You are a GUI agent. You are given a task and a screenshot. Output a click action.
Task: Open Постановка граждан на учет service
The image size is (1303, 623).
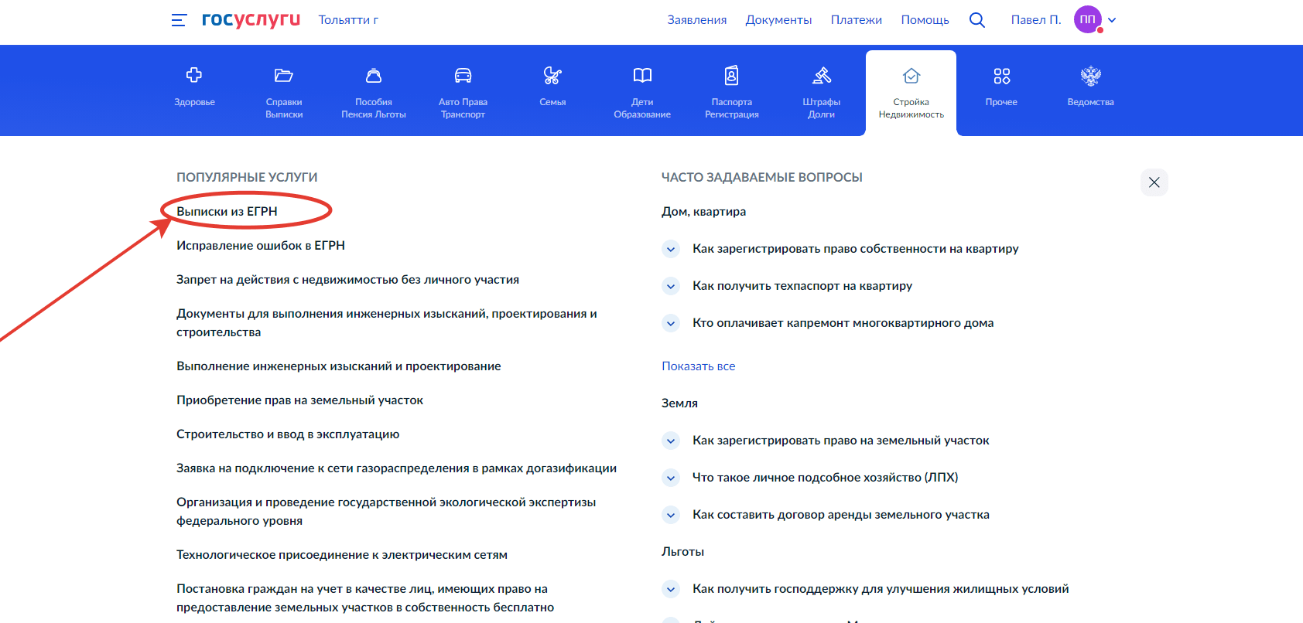365,598
